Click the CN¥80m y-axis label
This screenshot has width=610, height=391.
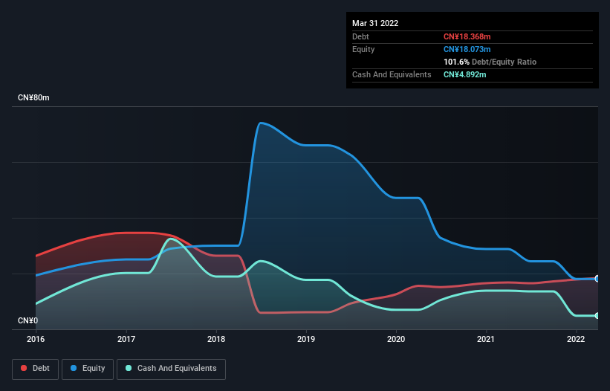click(x=33, y=97)
